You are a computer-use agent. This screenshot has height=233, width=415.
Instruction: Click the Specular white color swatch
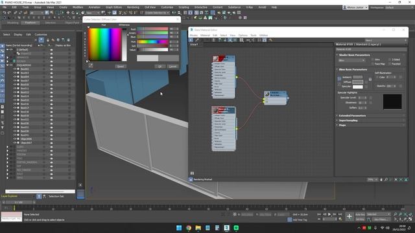pos(357,87)
